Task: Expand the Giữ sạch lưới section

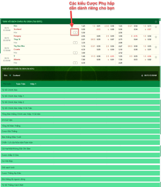Action: (80, 167)
